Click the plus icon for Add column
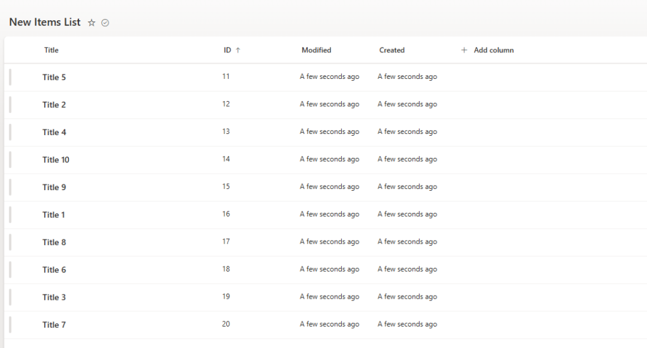This screenshot has height=348, width=647. click(464, 51)
